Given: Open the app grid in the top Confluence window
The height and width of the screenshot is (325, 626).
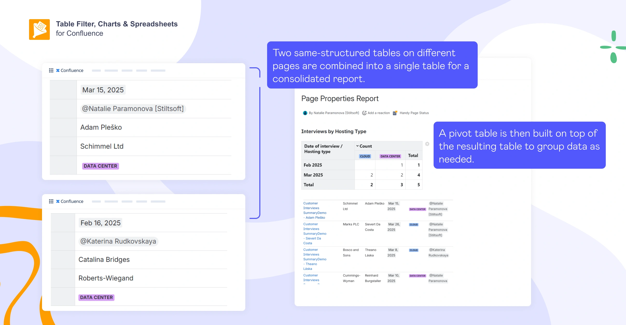Looking at the screenshot, I should coord(51,70).
